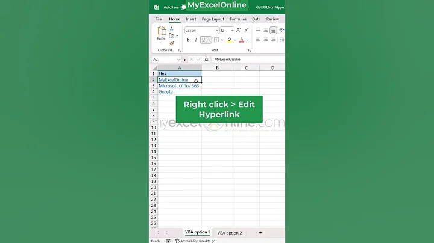Click the MyExcelOnline hyperlink cell
The width and height of the screenshot is (434, 243).
tap(180, 80)
